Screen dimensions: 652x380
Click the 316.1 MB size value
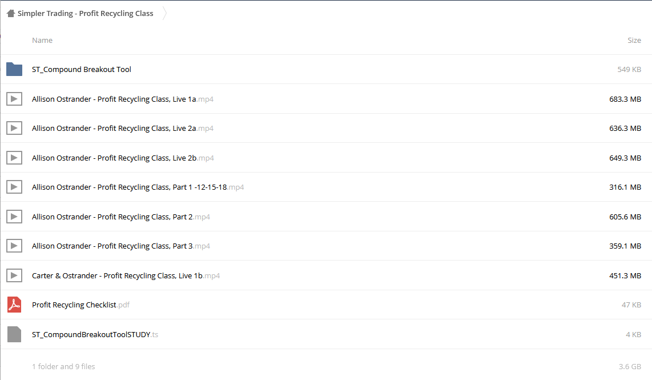625,187
